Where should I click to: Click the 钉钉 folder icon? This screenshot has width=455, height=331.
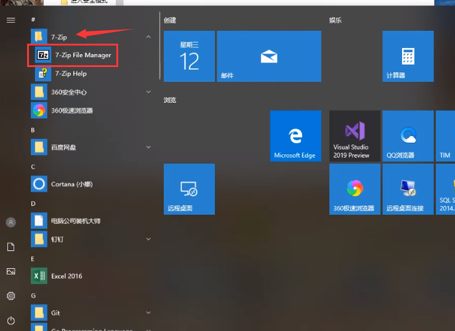tap(39, 239)
